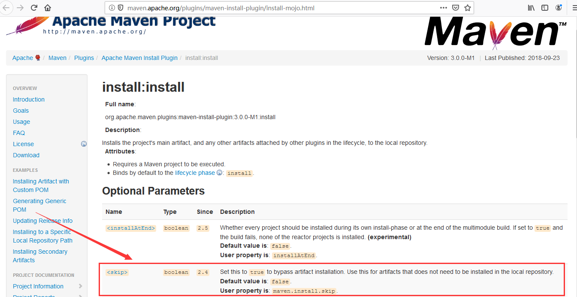This screenshot has width=577, height=297.
Task: Click the installAtEnd user property value
Action: [x=294, y=255]
